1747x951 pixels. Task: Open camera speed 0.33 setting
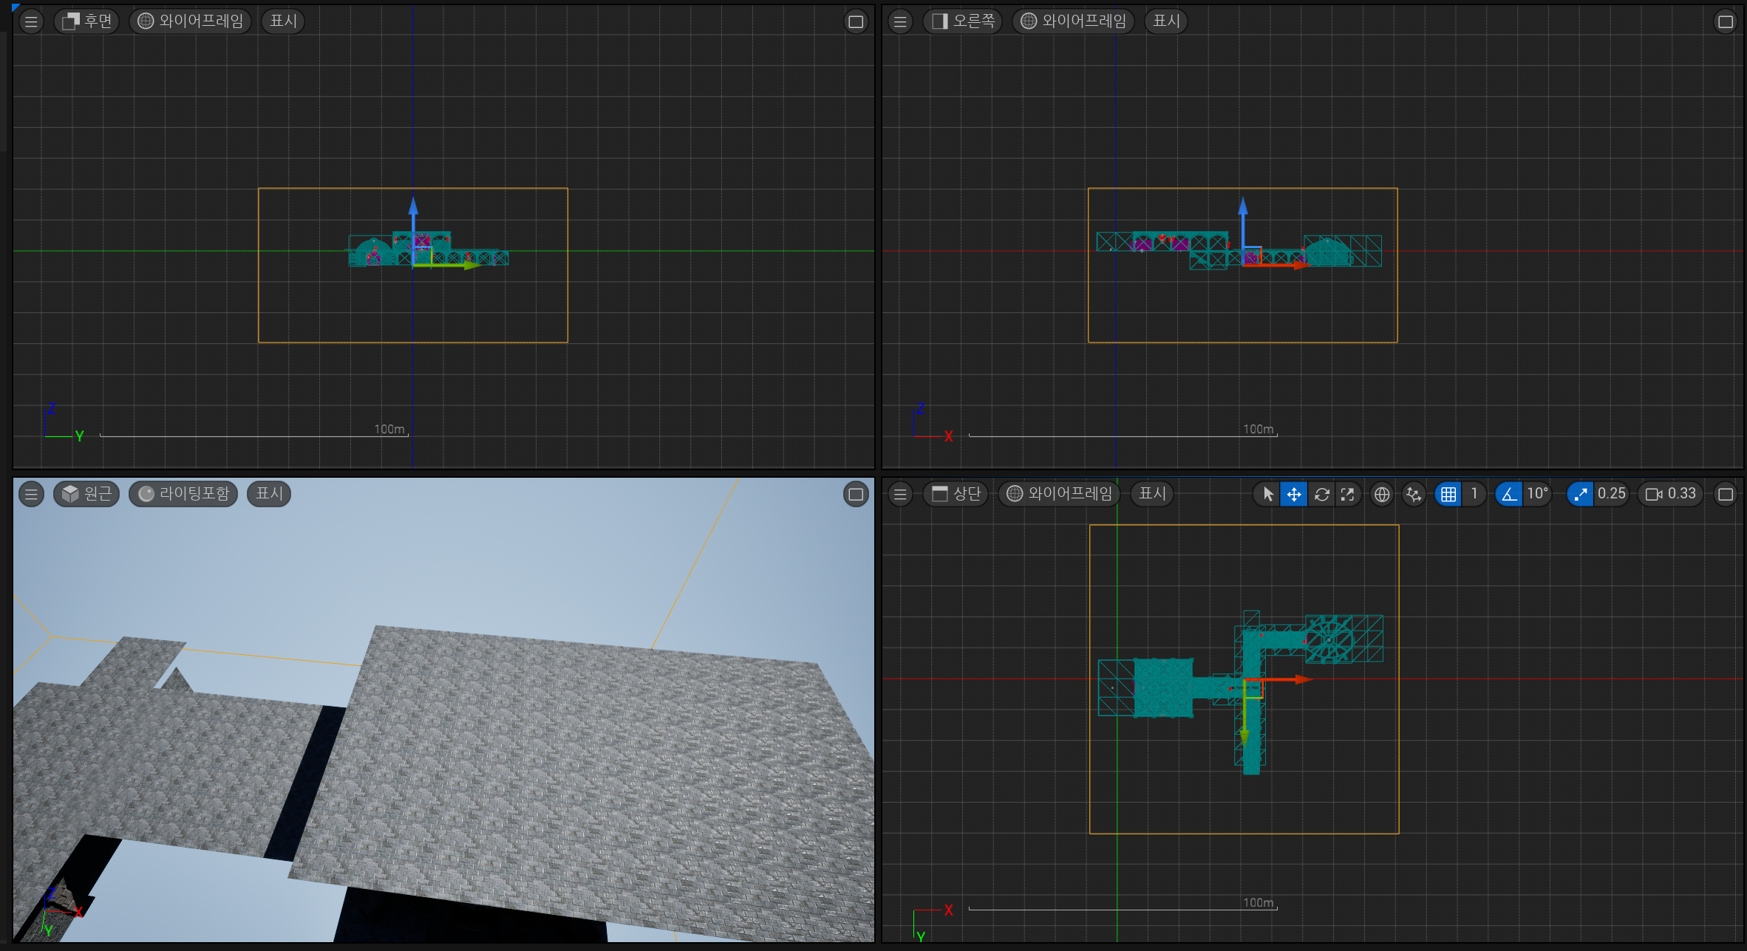tap(1672, 494)
